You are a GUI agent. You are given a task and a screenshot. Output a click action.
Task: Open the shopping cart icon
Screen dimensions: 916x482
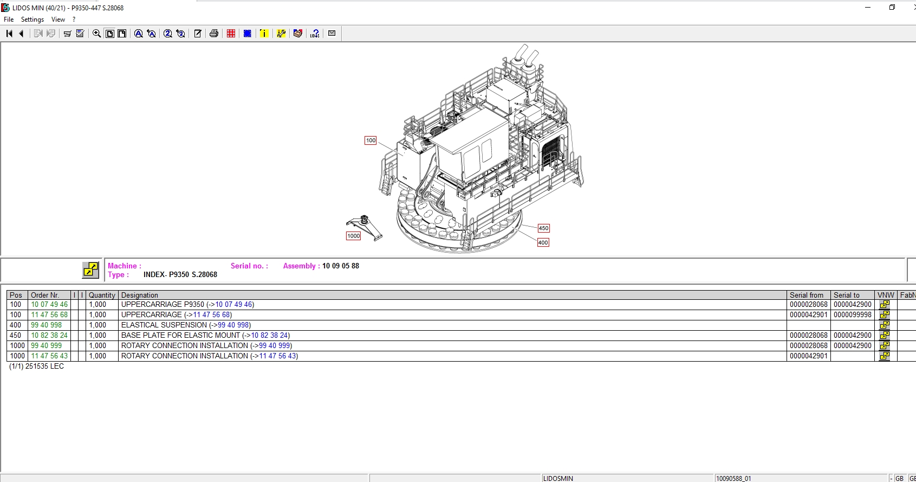(x=67, y=34)
